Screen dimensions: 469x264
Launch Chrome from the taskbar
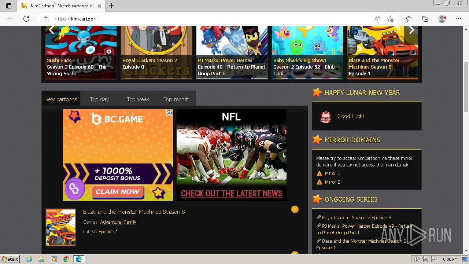tap(66, 259)
